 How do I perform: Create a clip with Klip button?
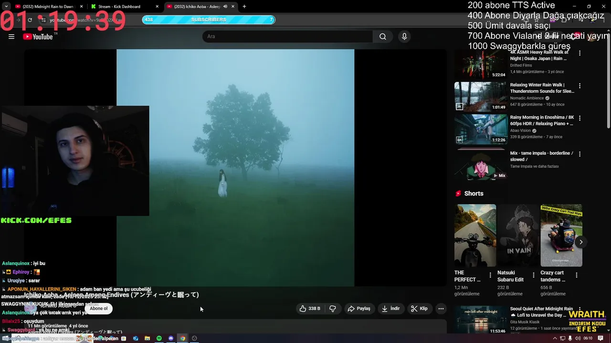pos(420,309)
